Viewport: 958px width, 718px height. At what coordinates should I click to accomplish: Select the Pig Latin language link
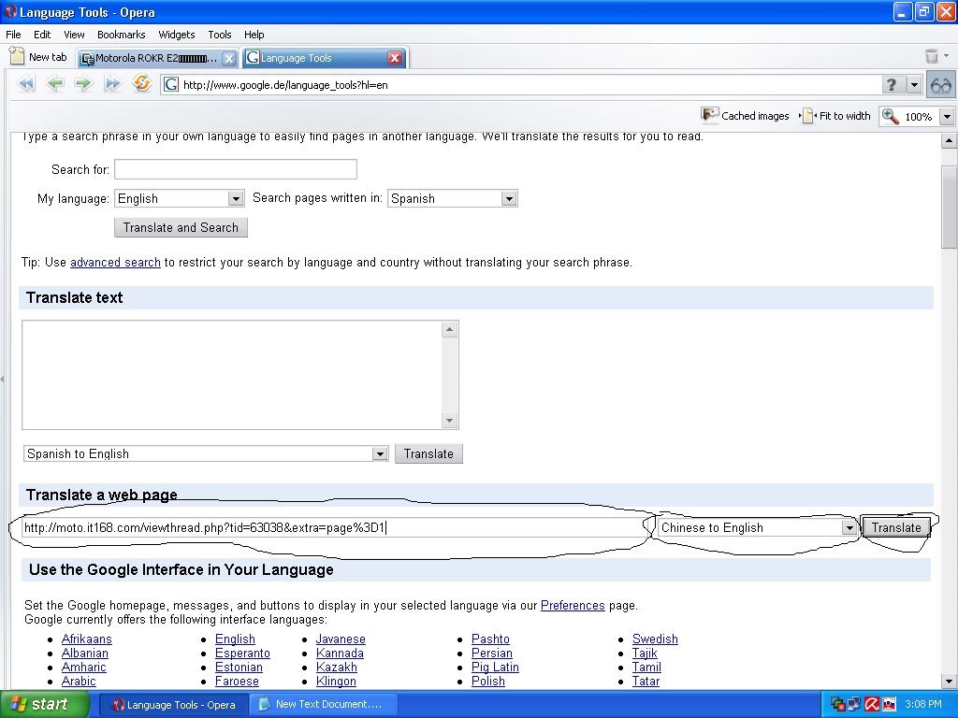coord(495,667)
